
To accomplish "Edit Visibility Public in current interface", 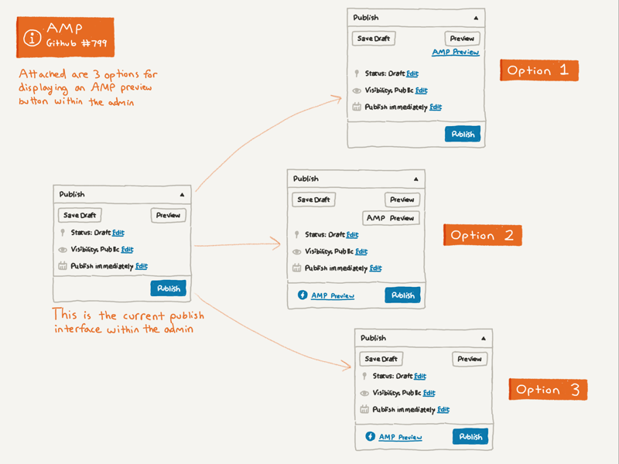I will tap(127, 249).
